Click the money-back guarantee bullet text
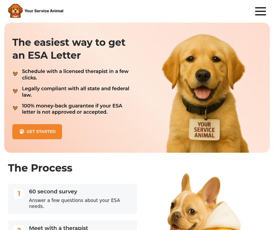Viewport: 274px width, 230px height. click(x=72, y=109)
